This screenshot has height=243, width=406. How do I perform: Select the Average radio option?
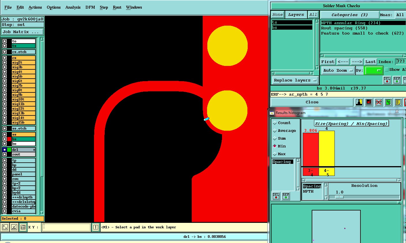pos(275,131)
